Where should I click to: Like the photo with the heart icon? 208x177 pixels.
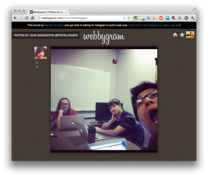[37, 67]
